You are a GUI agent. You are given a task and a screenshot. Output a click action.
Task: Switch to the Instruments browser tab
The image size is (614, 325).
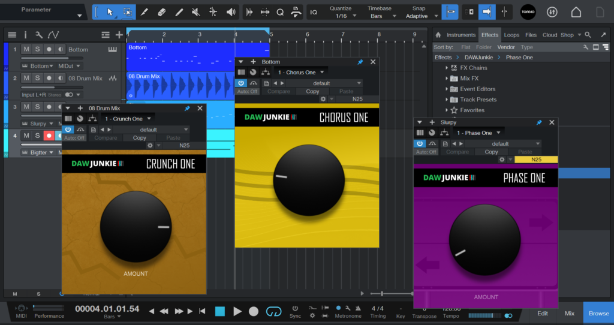pos(461,35)
